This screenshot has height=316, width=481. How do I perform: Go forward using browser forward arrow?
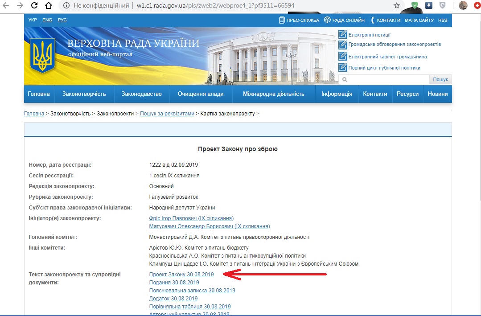(x=20, y=5)
